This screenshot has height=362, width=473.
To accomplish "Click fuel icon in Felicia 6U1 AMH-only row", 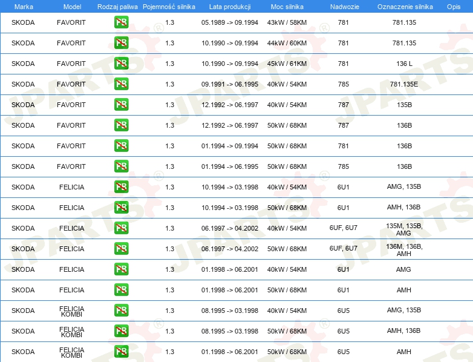I will [121, 289].
